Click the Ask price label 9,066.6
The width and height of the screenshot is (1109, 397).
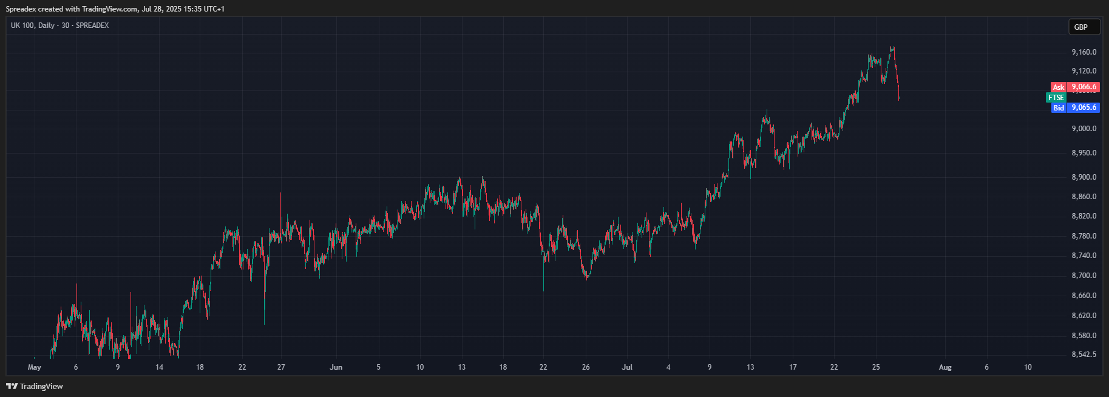tap(1084, 87)
